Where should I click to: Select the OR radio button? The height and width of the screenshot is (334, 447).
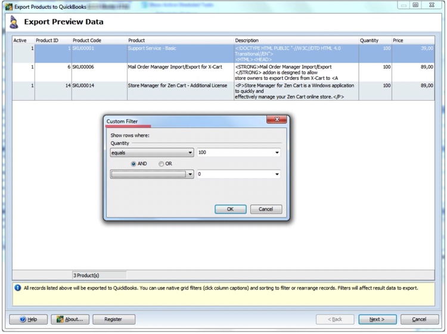[161, 164]
